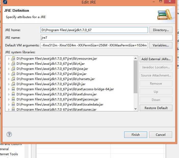Screen dimensions: 179x158
Task: Expand the charsets.jar library entry
Action: (9, 79)
